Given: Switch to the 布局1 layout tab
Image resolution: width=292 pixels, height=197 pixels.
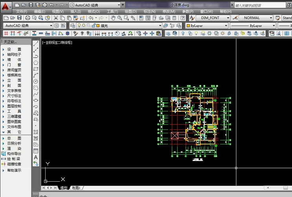Looking at the screenshot, I should (x=76, y=188).
